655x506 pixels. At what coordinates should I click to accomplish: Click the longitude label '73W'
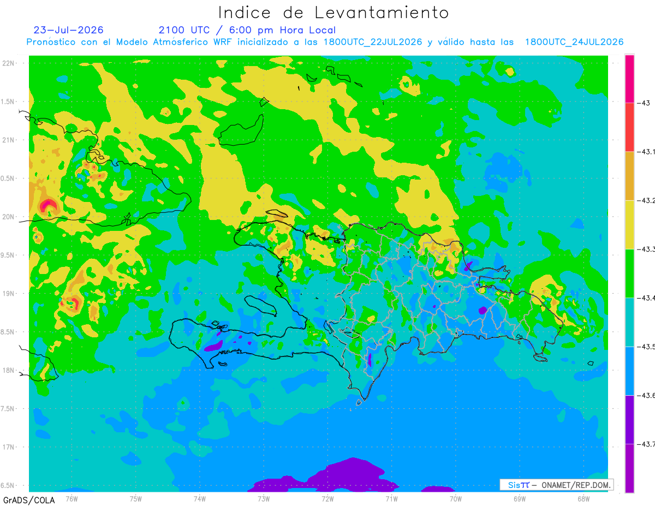click(264, 498)
